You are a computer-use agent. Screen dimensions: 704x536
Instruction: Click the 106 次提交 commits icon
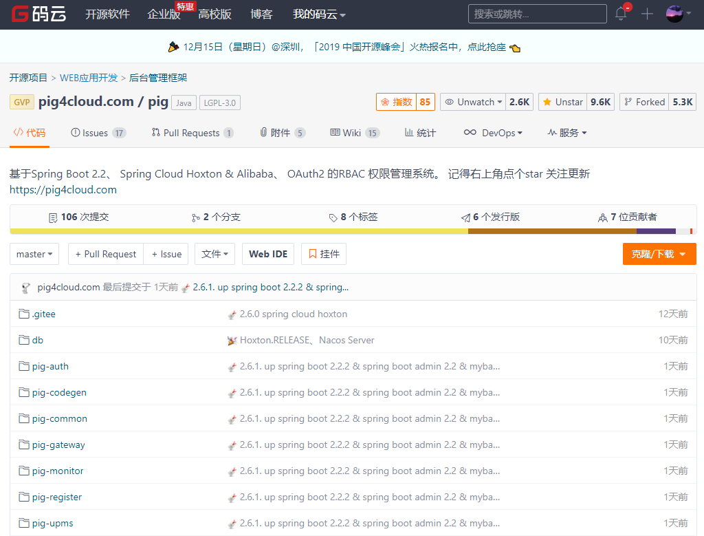(53, 218)
